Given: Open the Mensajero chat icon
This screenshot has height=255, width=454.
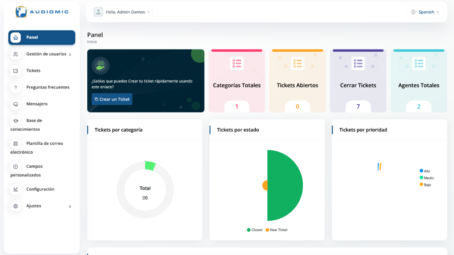Looking at the screenshot, I should pos(16,104).
